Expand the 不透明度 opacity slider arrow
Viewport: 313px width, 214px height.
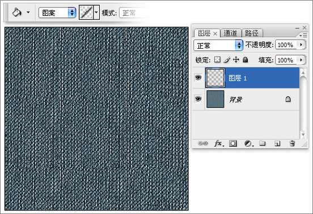click(301, 44)
